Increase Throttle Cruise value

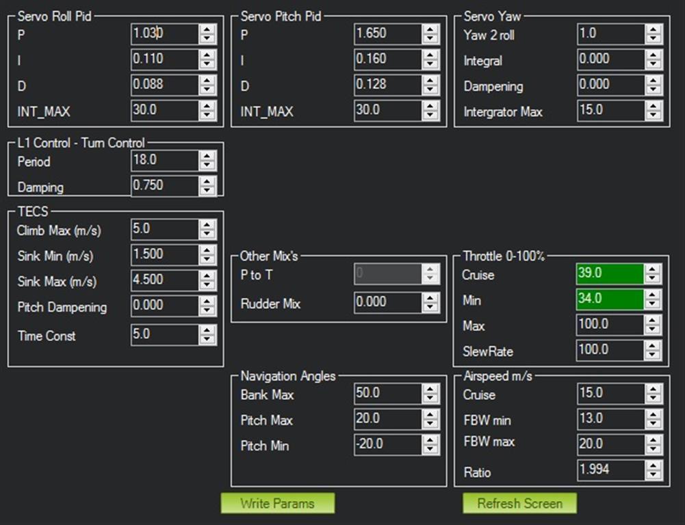[x=653, y=269]
